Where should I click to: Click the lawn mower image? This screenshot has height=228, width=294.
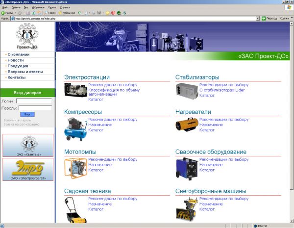tap(76, 210)
